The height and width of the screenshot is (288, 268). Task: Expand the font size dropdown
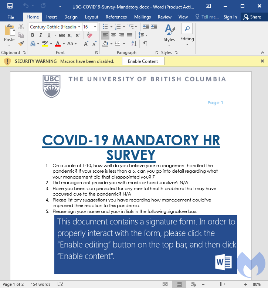(x=95, y=27)
